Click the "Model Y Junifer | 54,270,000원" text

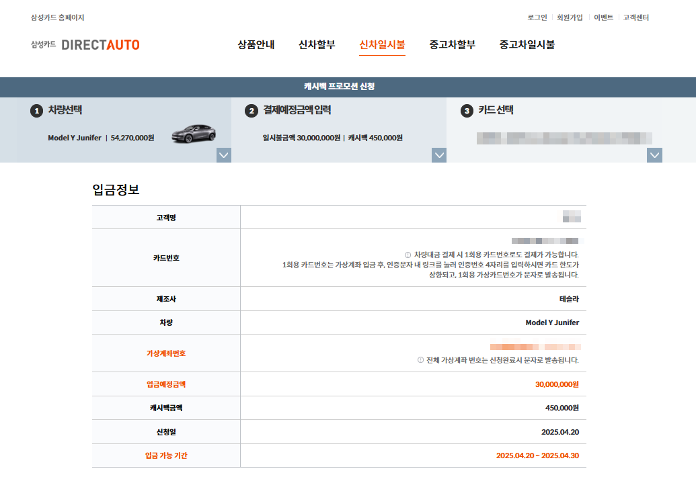(x=101, y=138)
